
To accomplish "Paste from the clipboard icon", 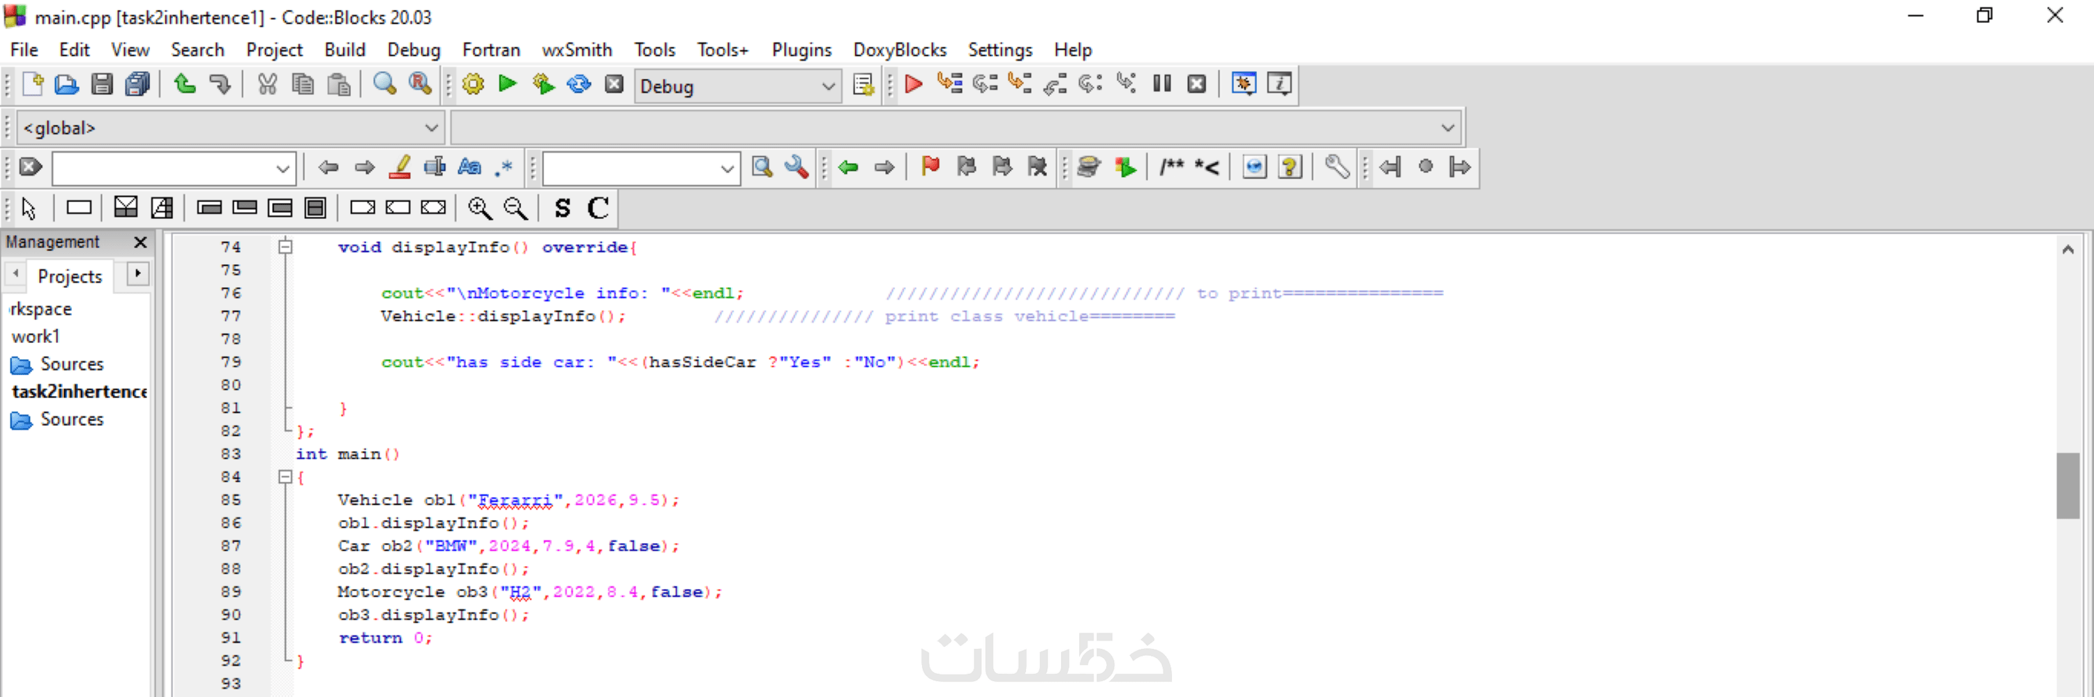I will point(339,84).
